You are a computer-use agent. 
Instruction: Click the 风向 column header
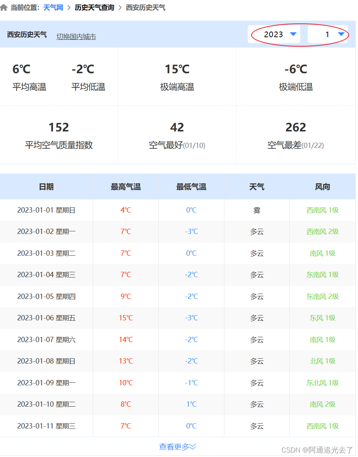point(323,187)
